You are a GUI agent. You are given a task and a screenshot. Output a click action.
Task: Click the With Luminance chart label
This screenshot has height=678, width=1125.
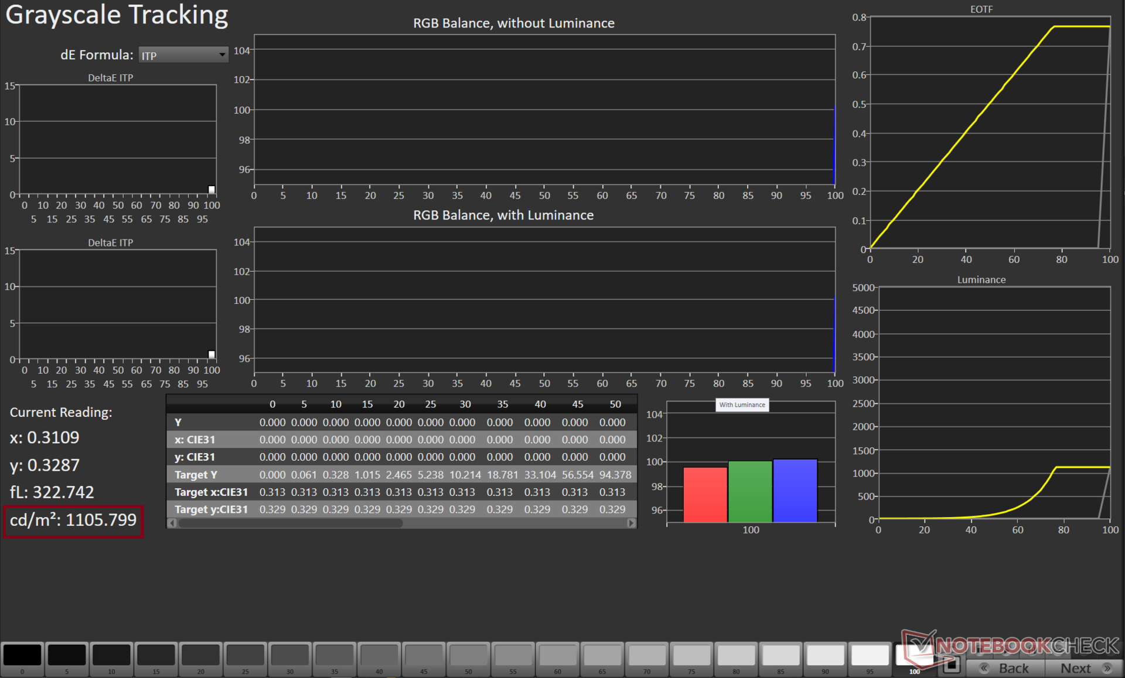pyautogui.click(x=742, y=405)
